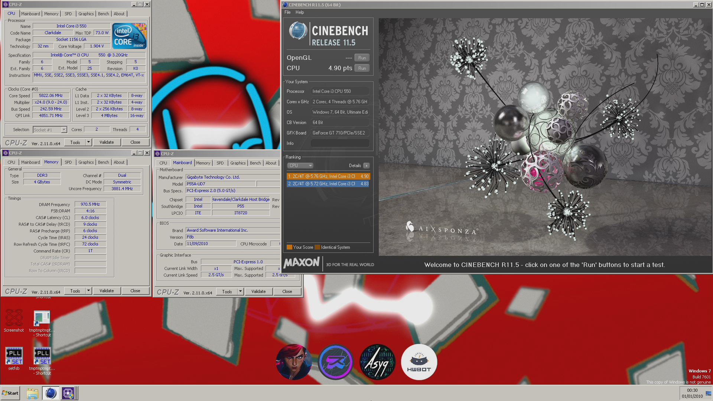Open the file explorer in taskbar
This screenshot has width=713, height=401.
point(32,393)
